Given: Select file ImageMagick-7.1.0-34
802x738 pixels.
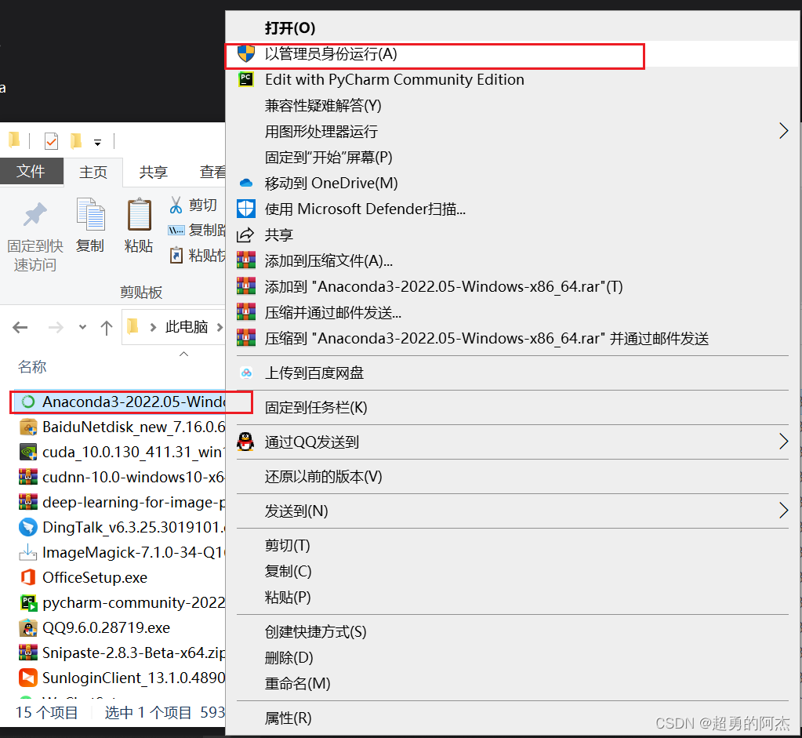Looking at the screenshot, I should click(133, 552).
